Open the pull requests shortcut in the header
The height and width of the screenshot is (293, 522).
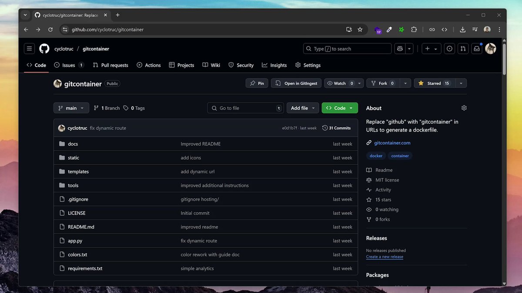pyautogui.click(x=463, y=49)
